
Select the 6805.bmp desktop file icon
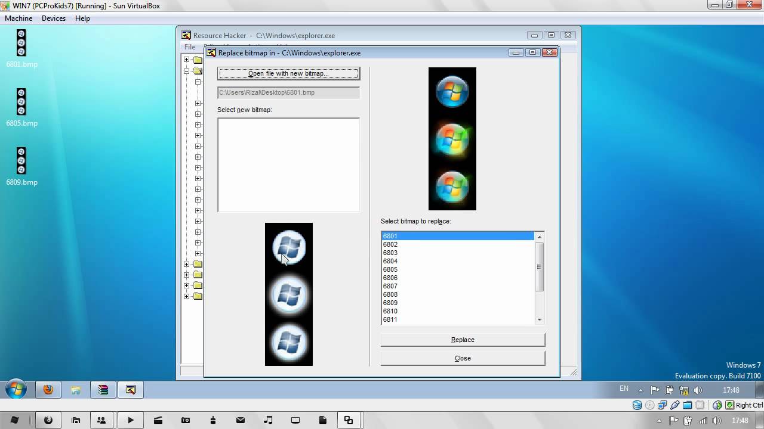[21, 102]
